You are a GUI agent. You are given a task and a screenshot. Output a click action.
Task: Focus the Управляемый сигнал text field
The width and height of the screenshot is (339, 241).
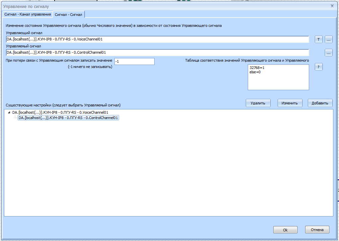pyautogui.click(x=157, y=52)
